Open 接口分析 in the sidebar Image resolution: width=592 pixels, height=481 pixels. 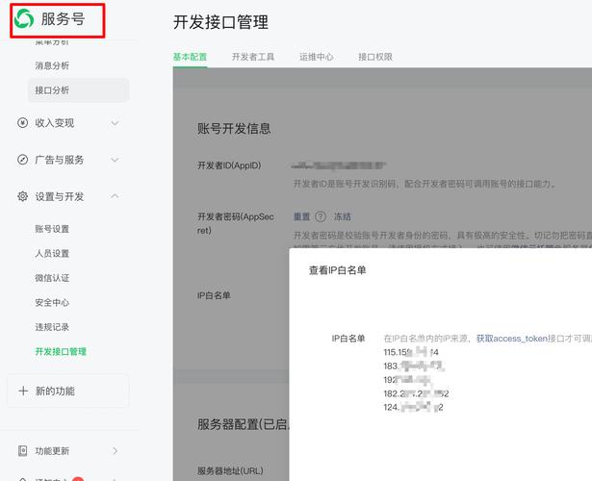52,90
